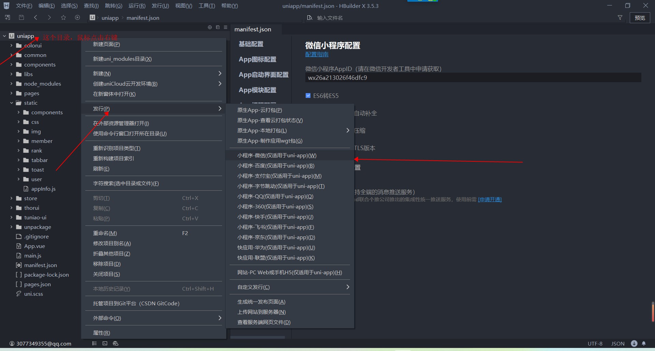Image resolution: width=655 pixels, height=351 pixels.
Task: Collapse the uniapp project root
Action: pyautogui.click(x=4, y=36)
